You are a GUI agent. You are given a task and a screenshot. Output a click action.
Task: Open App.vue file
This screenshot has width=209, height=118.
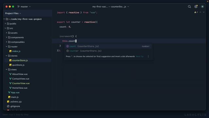(15, 92)
